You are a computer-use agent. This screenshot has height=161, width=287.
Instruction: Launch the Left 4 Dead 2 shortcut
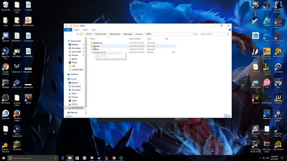[278, 145]
